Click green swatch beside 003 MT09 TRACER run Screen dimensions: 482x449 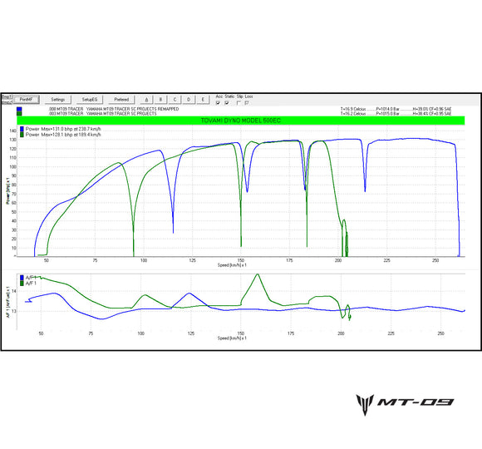[x=19, y=113]
